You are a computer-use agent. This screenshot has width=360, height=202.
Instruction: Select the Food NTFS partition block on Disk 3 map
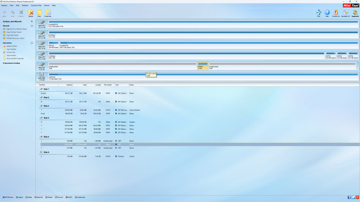click(x=209, y=45)
